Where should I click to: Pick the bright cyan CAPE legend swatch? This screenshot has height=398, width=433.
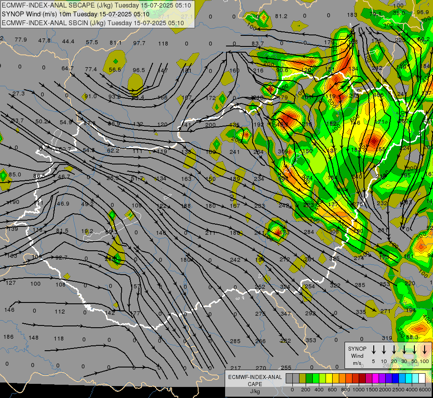[408, 378]
